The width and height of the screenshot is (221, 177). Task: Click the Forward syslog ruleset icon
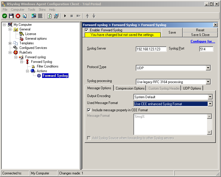[21, 57]
